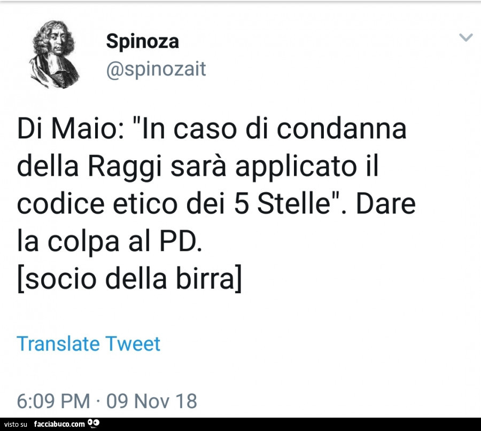This screenshot has height=431, width=481.
Task: Click the Spinoza display name
Action: (142, 41)
